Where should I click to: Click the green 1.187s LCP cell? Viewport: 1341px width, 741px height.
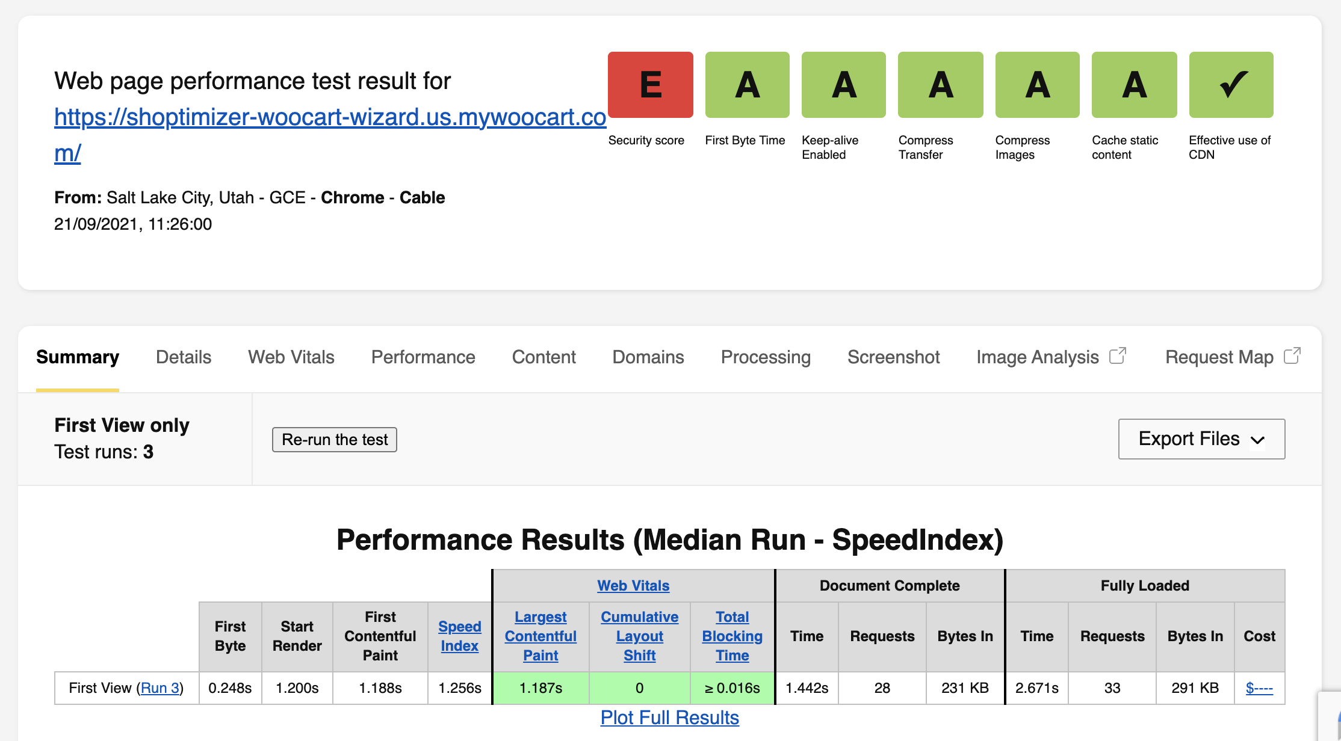540,688
